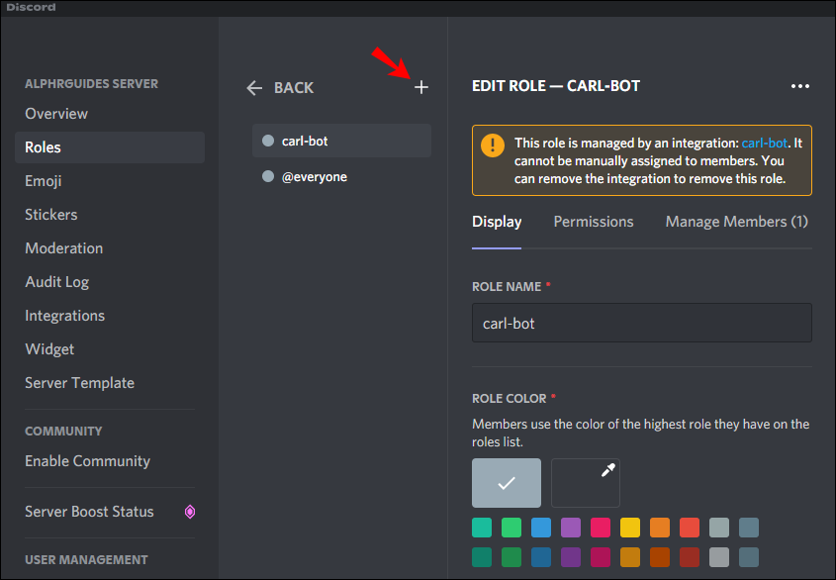The image size is (836, 580).
Task: Click the Server Boost gem icon
Action: [190, 512]
